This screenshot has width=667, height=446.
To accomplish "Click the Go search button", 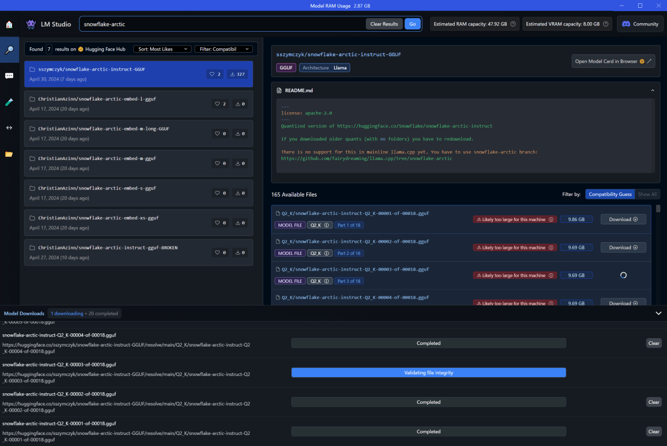I will pos(412,24).
